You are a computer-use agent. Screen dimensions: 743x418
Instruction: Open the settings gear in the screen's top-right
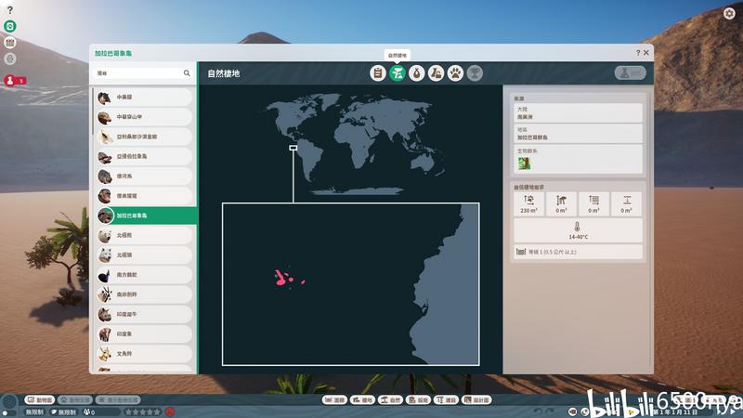coord(729,13)
